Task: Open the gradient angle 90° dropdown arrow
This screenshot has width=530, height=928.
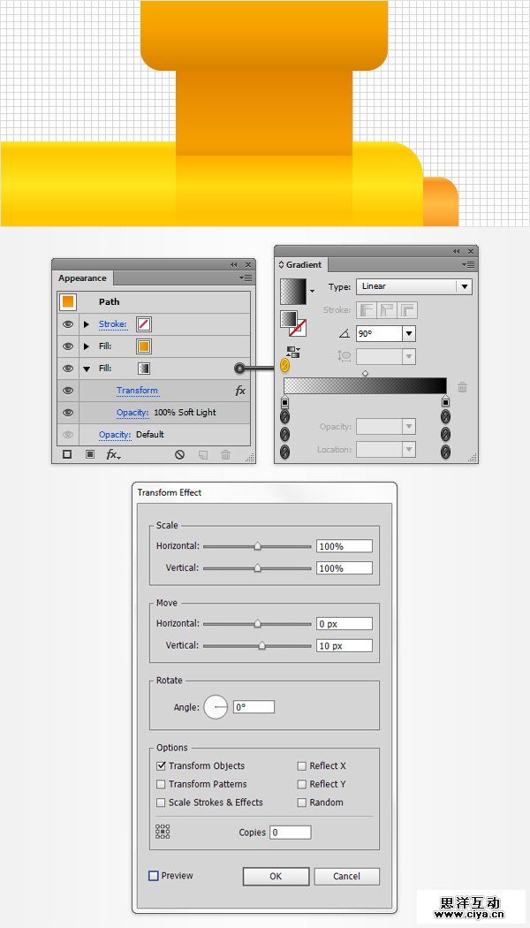Action: [409, 333]
